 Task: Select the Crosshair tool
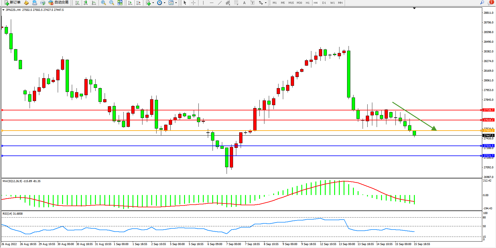(193, 3)
